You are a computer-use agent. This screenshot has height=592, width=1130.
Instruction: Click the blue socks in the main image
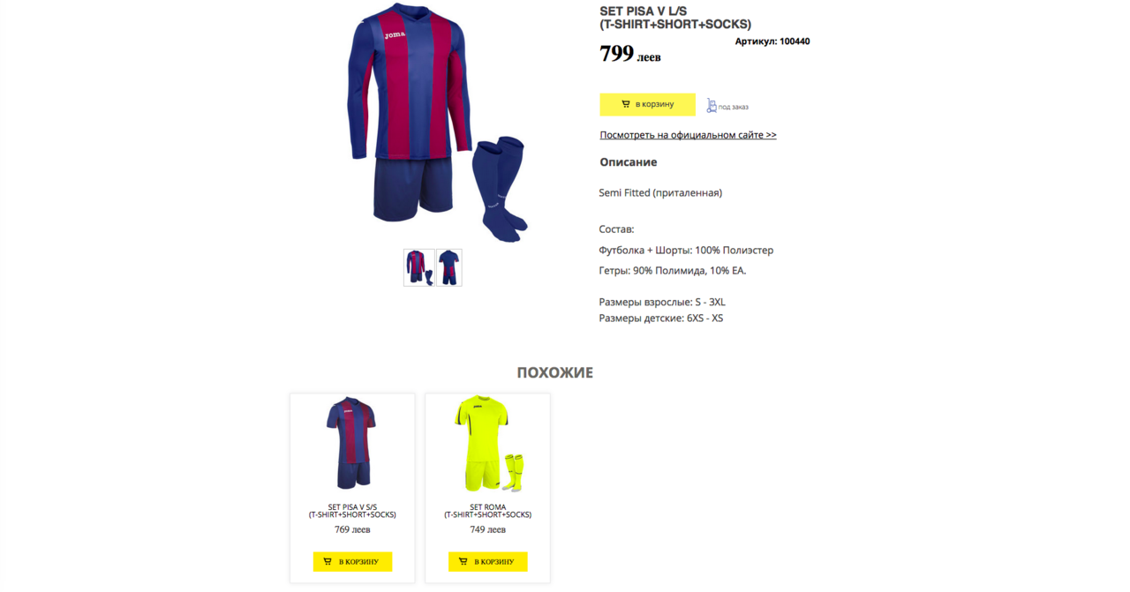(x=500, y=188)
